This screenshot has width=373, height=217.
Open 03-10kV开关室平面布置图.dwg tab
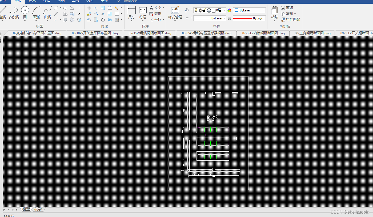pyautogui.click(x=95, y=33)
